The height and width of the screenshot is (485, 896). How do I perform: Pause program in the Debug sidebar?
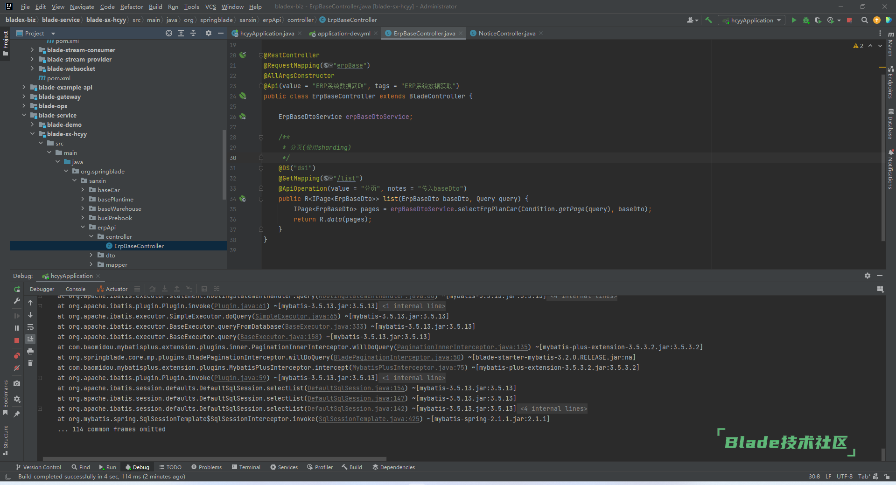[x=17, y=328]
